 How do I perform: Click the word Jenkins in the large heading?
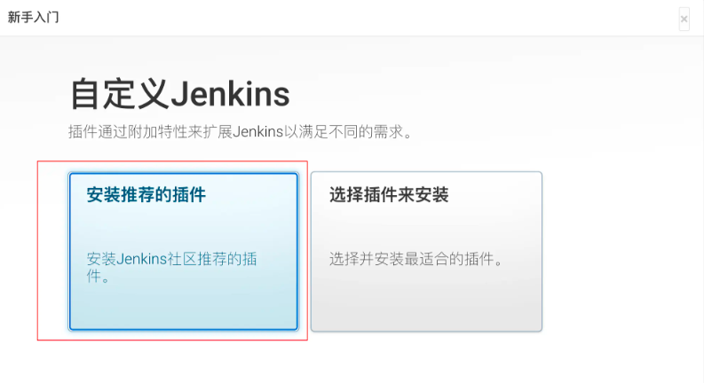tap(230, 94)
